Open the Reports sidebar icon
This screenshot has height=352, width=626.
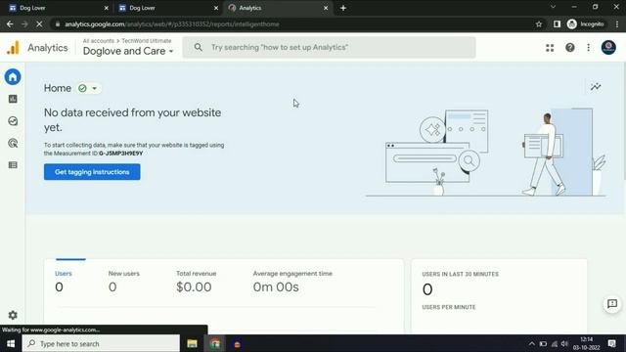pos(13,99)
